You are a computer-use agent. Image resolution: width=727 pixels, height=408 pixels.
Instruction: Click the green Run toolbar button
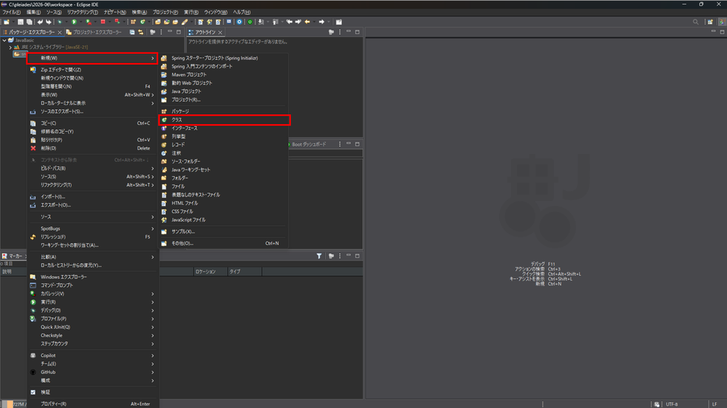(74, 22)
